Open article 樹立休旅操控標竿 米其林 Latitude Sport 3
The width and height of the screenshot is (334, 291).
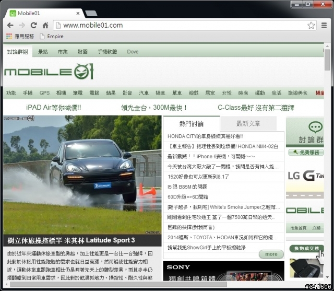point(71,240)
